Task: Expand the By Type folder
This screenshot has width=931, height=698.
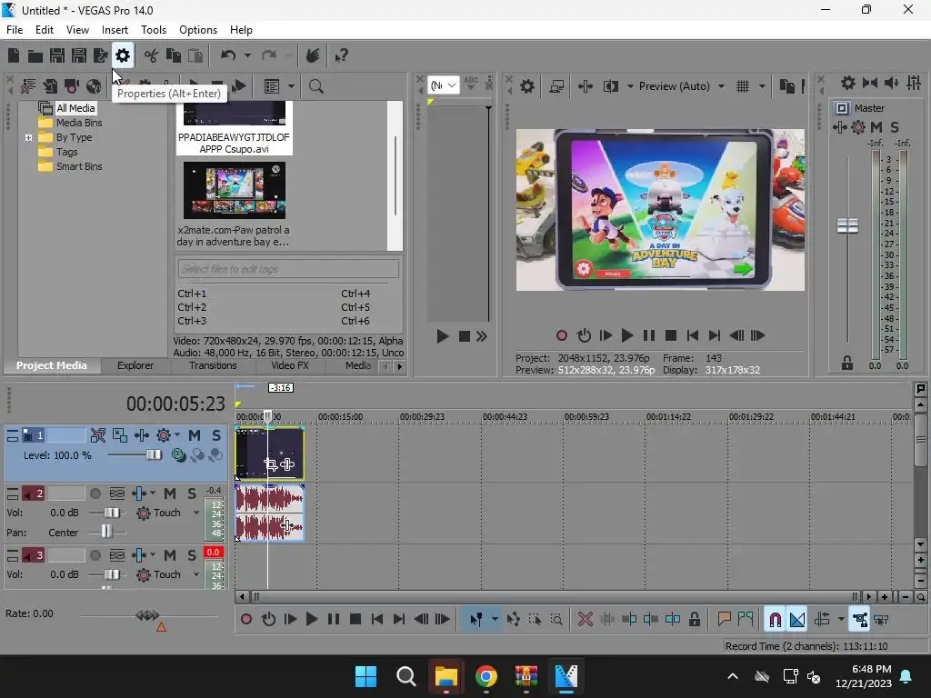Action: [28, 137]
